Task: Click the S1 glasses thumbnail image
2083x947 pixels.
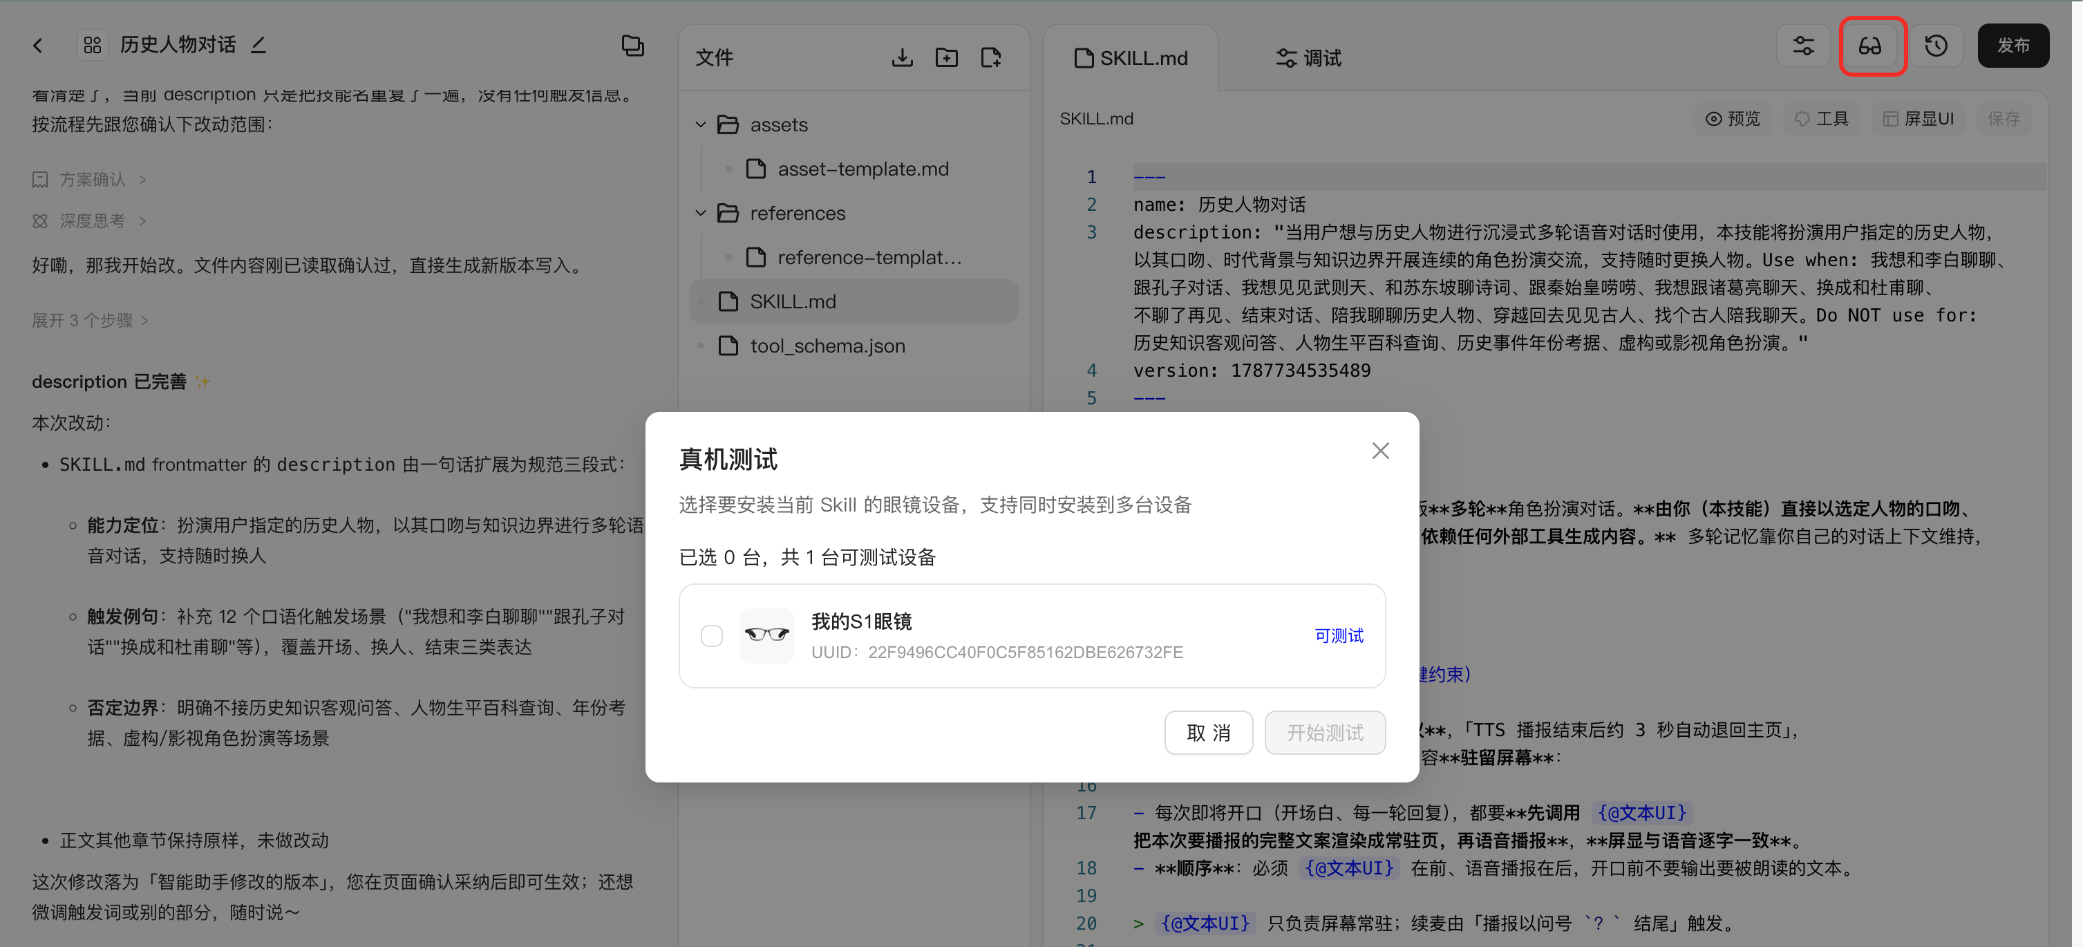Action: point(766,636)
